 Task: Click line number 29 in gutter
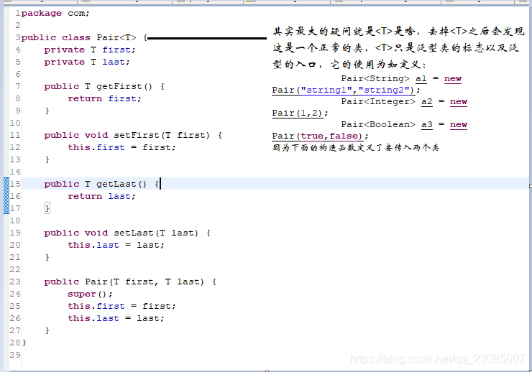15,355
